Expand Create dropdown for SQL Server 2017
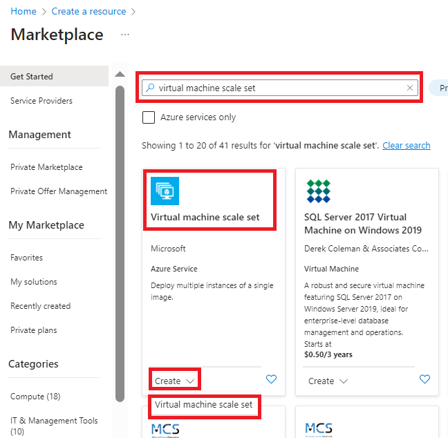Screen dimensions: 448x438 [x=328, y=381]
